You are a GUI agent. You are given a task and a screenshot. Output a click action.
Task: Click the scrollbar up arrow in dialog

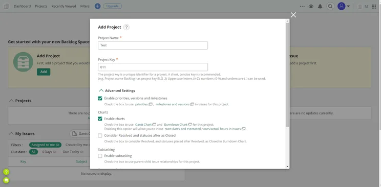click(x=287, y=21)
